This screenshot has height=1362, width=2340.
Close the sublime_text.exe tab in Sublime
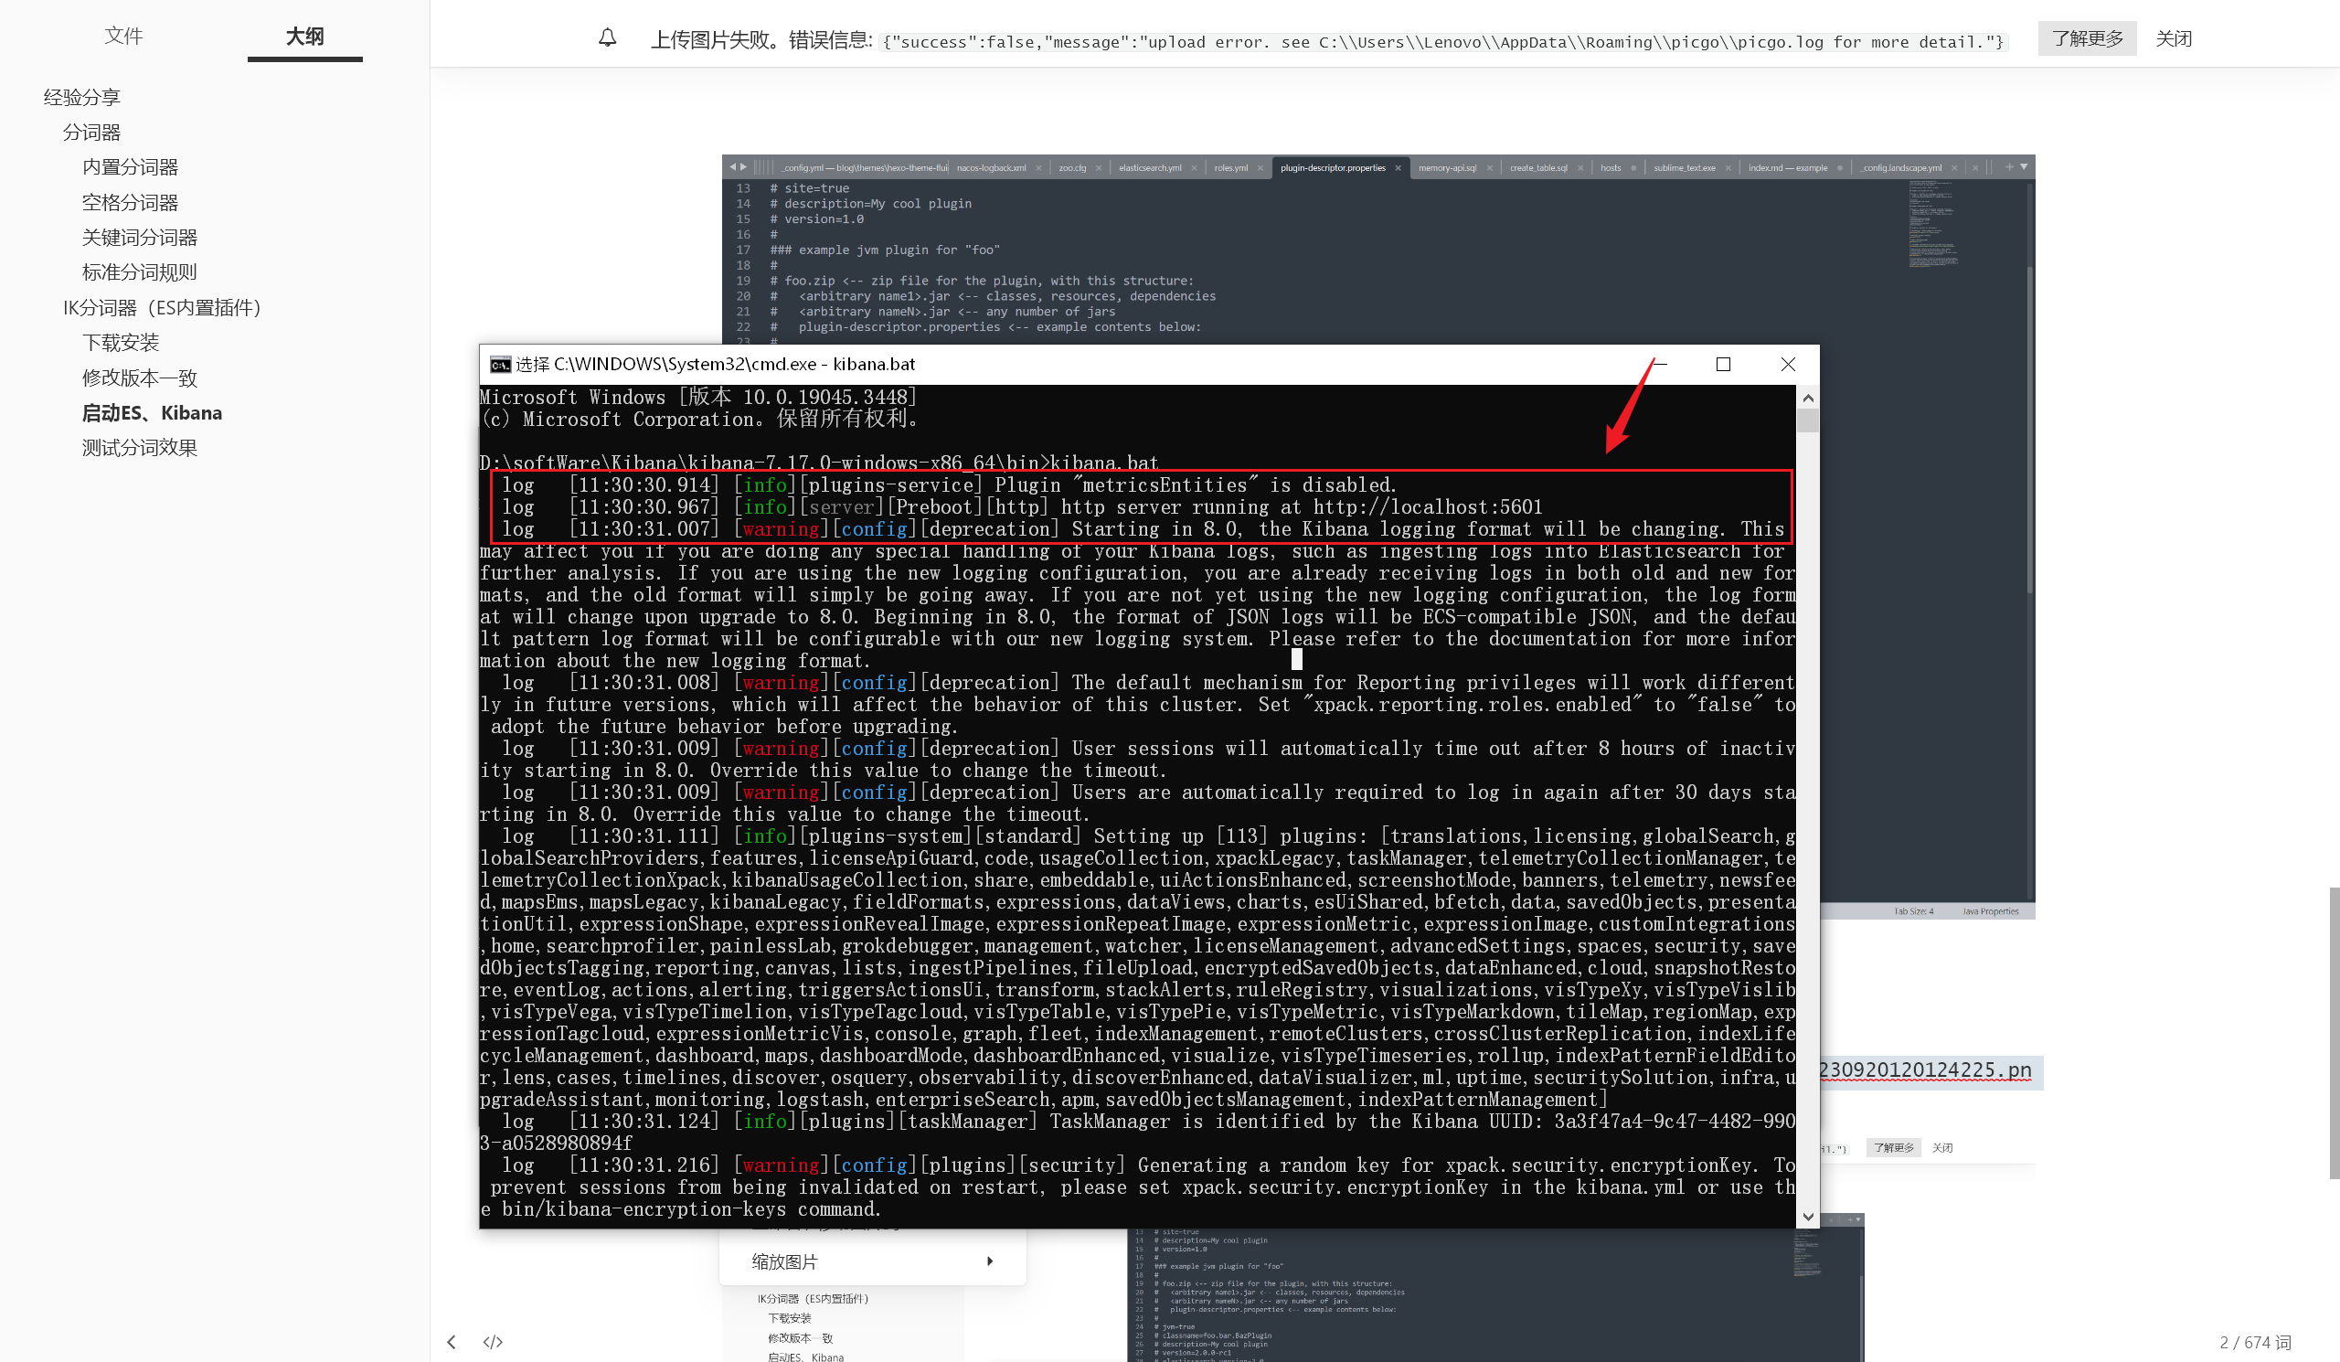1728,168
